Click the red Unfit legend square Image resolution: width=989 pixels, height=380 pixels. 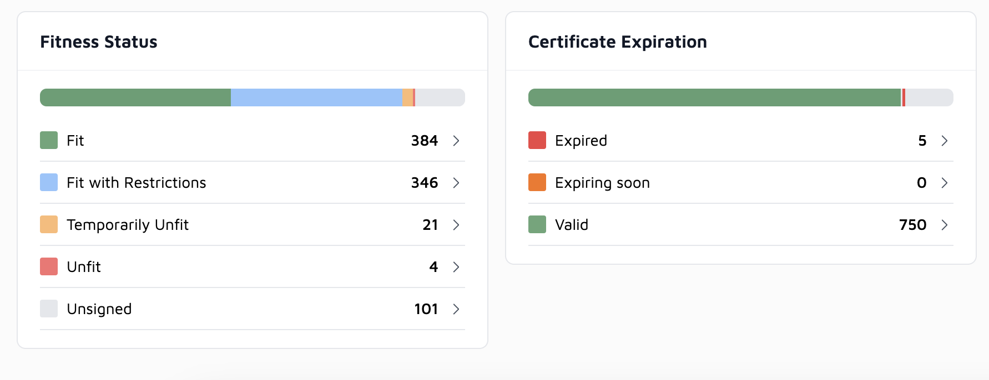[48, 266]
